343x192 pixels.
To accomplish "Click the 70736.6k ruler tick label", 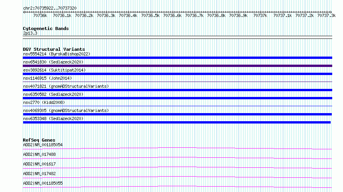I will tap(172, 15).
